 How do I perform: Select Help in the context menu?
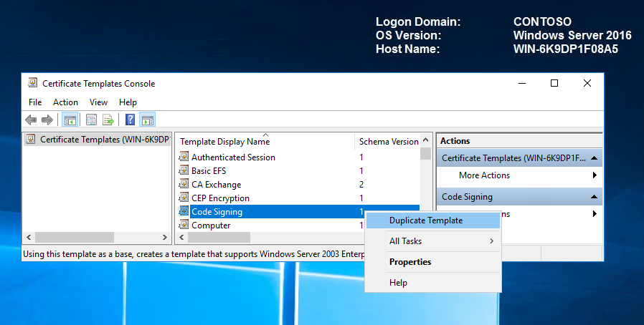(433, 283)
